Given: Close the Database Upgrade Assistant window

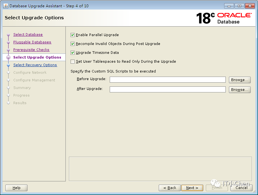Looking at the screenshot, I should [x=250, y=6].
